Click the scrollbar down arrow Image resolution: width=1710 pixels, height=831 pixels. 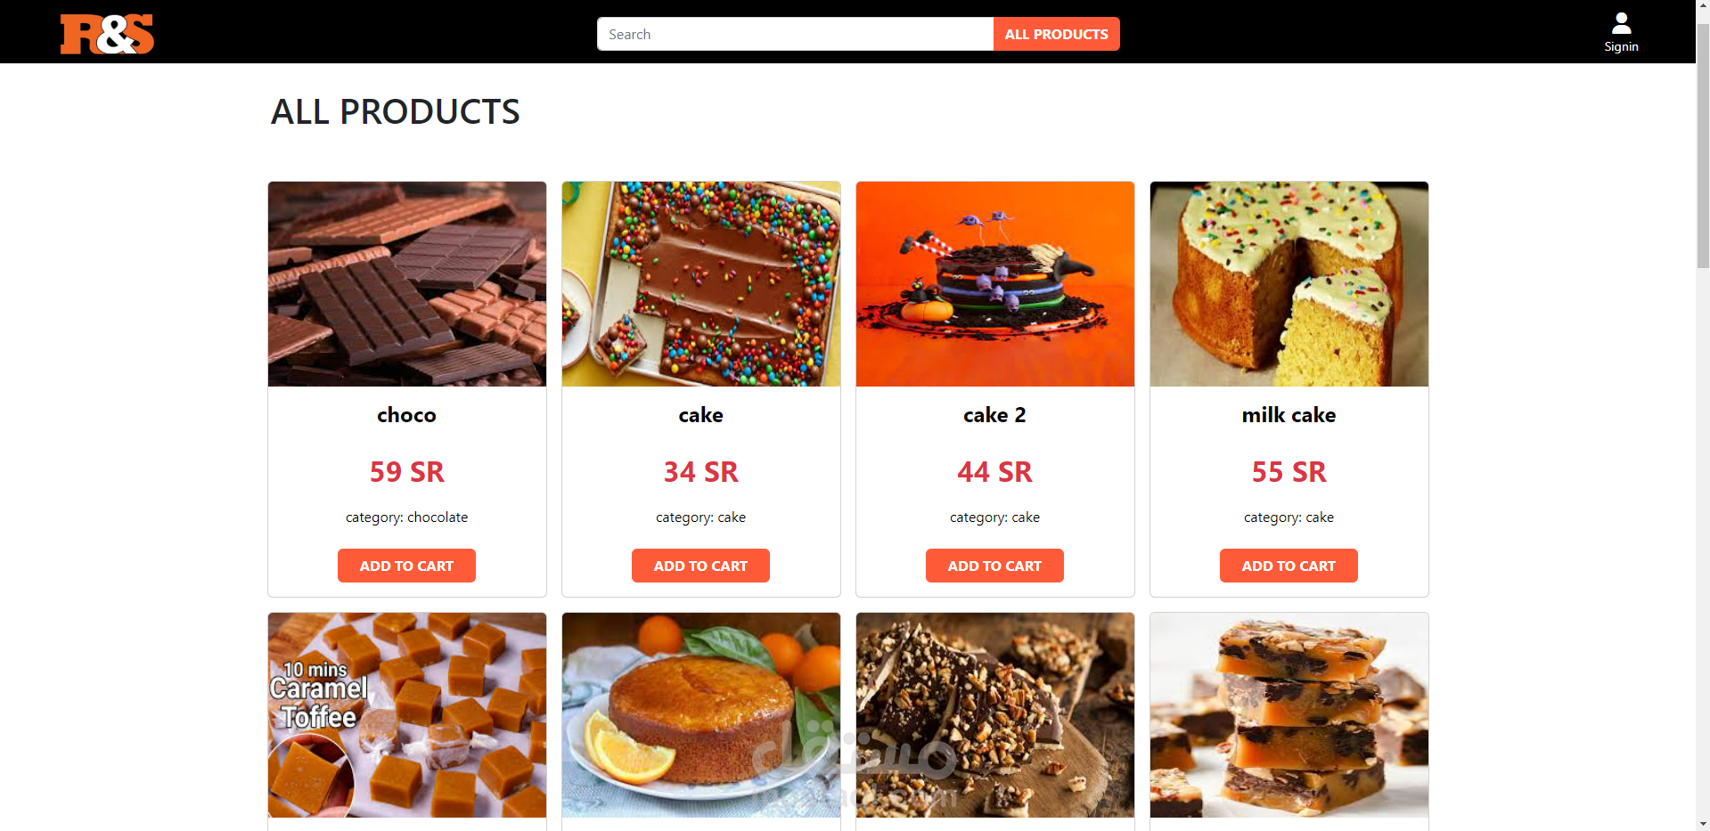click(x=1703, y=824)
